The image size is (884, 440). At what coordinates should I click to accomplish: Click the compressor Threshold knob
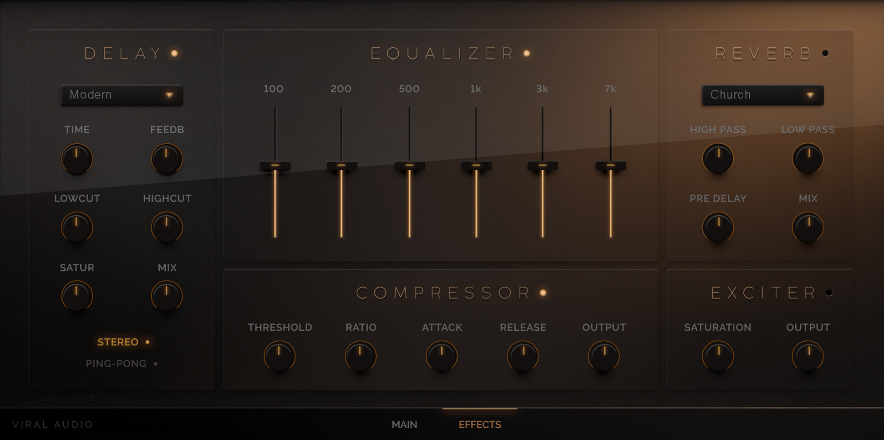tap(279, 356)
